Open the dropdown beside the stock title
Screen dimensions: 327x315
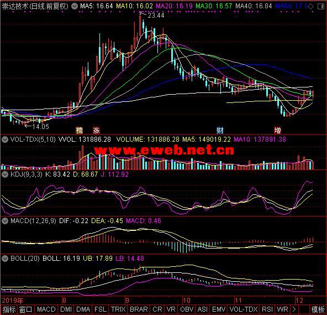click(75, 6)
